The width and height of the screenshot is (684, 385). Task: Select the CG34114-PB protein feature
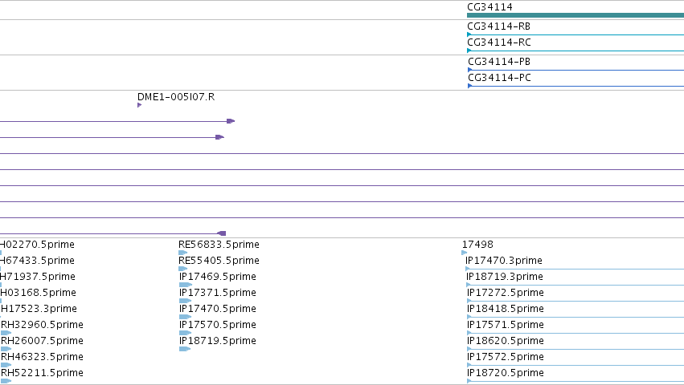point(575,70)
